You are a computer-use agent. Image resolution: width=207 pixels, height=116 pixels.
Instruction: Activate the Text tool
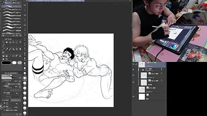(20, 56)
